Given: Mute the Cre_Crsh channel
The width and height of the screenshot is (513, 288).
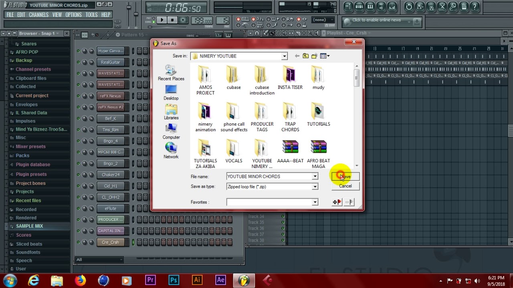Looking at the screenshot, I should [x=78, y=242].
